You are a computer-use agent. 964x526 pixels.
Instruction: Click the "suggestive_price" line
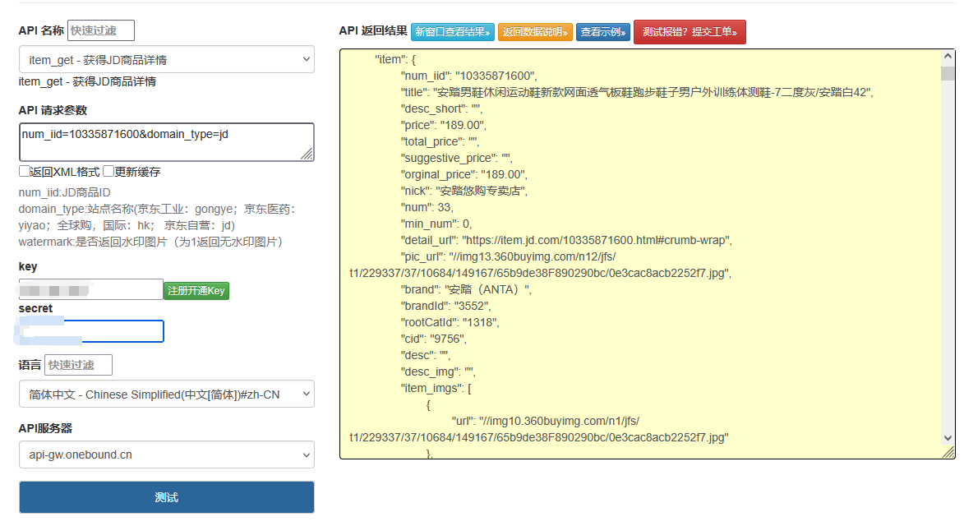pos(456,158)
